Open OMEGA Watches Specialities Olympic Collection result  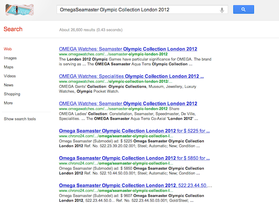(x=131, y=76)
